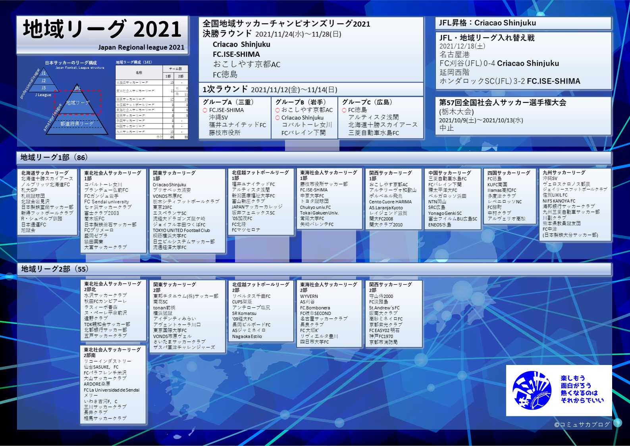Select ENEOS水島 in Chugoku league
Screen dimensions: 630x446
pos(440,225)
